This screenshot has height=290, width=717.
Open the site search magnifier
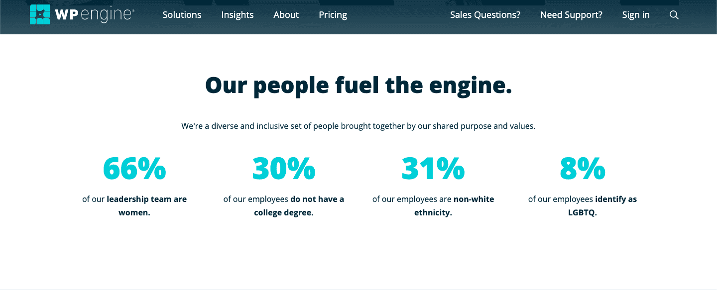[674, 15]
